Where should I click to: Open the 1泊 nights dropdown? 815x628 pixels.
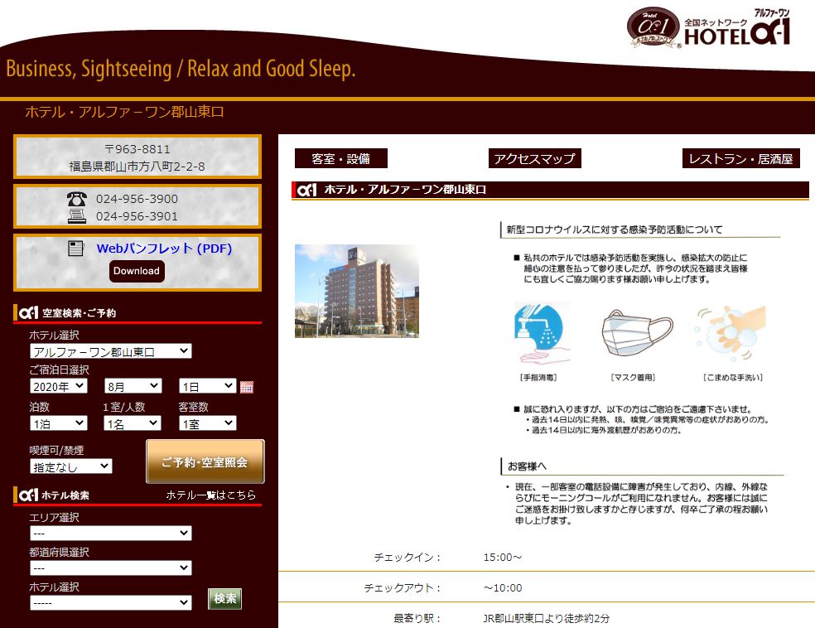[x=59, y=423]
